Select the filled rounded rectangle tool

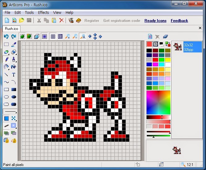point(14,104)
